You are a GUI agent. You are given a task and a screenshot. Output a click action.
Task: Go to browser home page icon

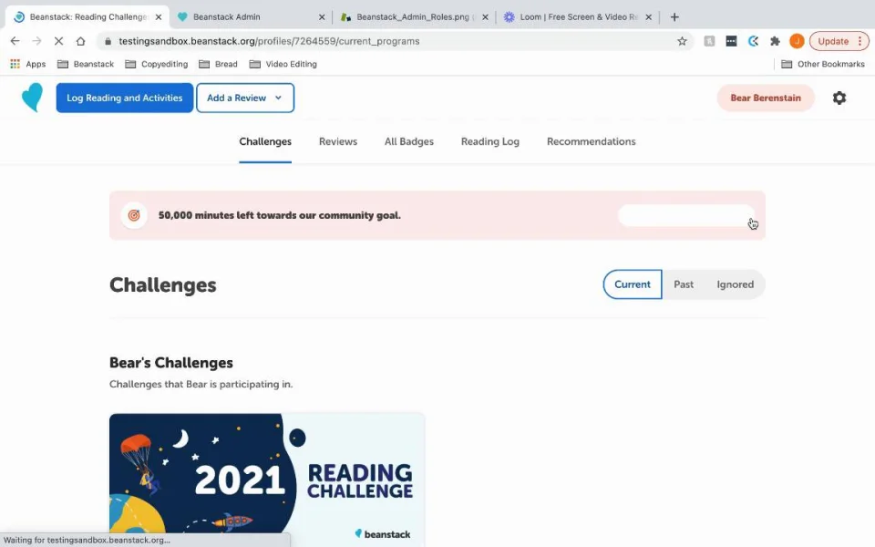click(81, 41)
